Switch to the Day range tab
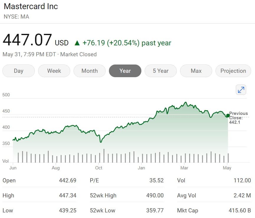Viewport: 255px width, 218px height. click(19, 71)
